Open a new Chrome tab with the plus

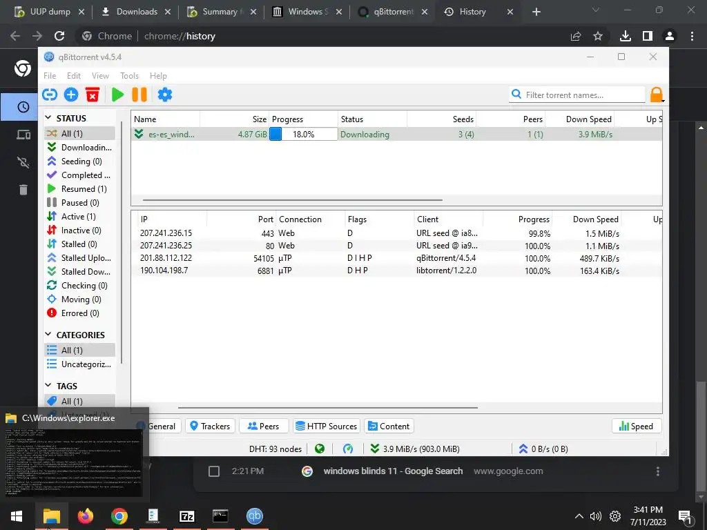[536, 12]
